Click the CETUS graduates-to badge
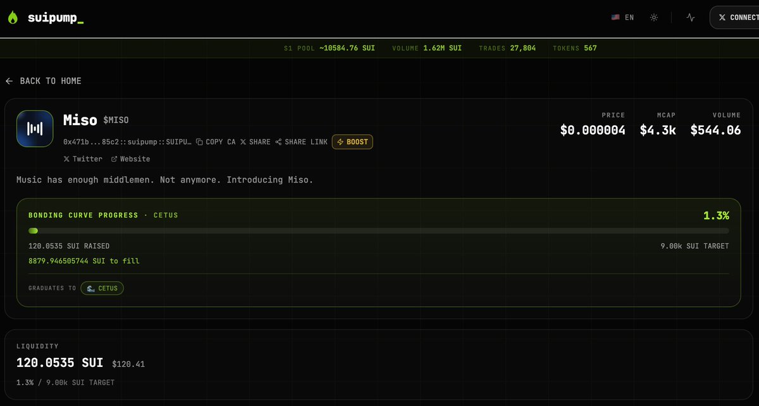This screenshot has width=759, height=406. (102, 288)
